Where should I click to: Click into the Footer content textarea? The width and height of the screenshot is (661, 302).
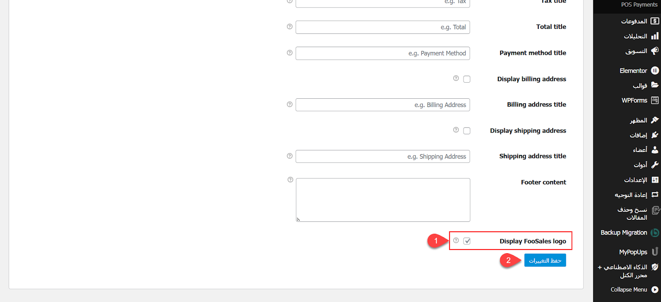383,200
